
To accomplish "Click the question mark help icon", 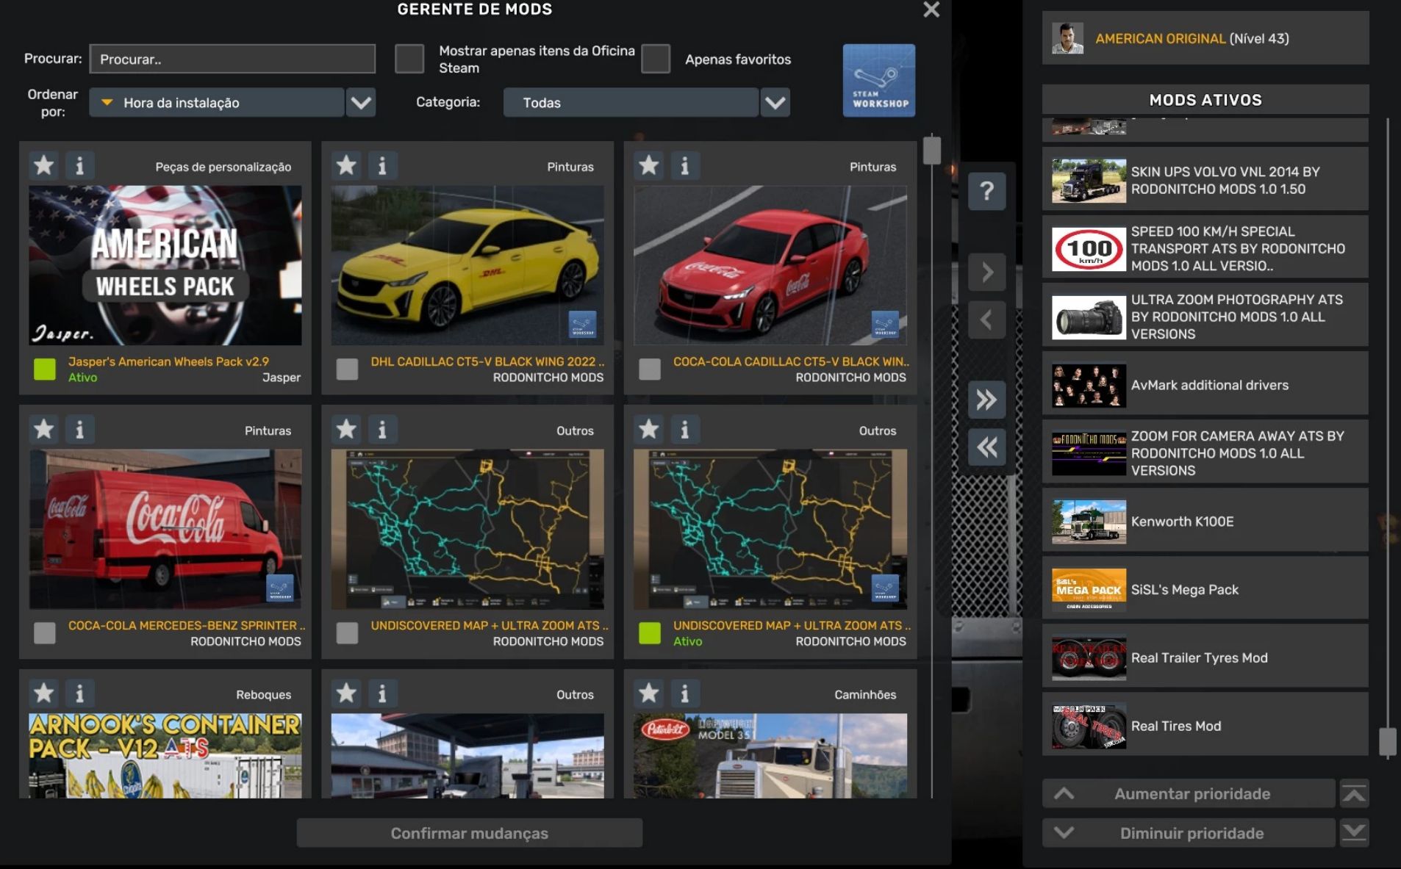I will 986,192.
